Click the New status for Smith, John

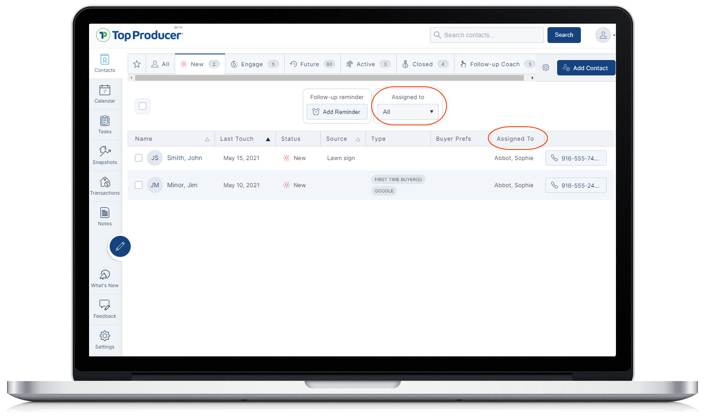294,158
